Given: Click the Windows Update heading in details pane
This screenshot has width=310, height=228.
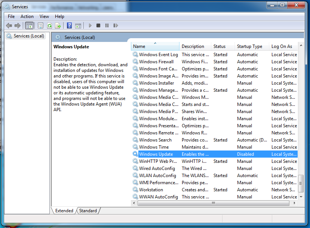Looking at the screenshot, I should pyautogui.click(x=71, y=47).
